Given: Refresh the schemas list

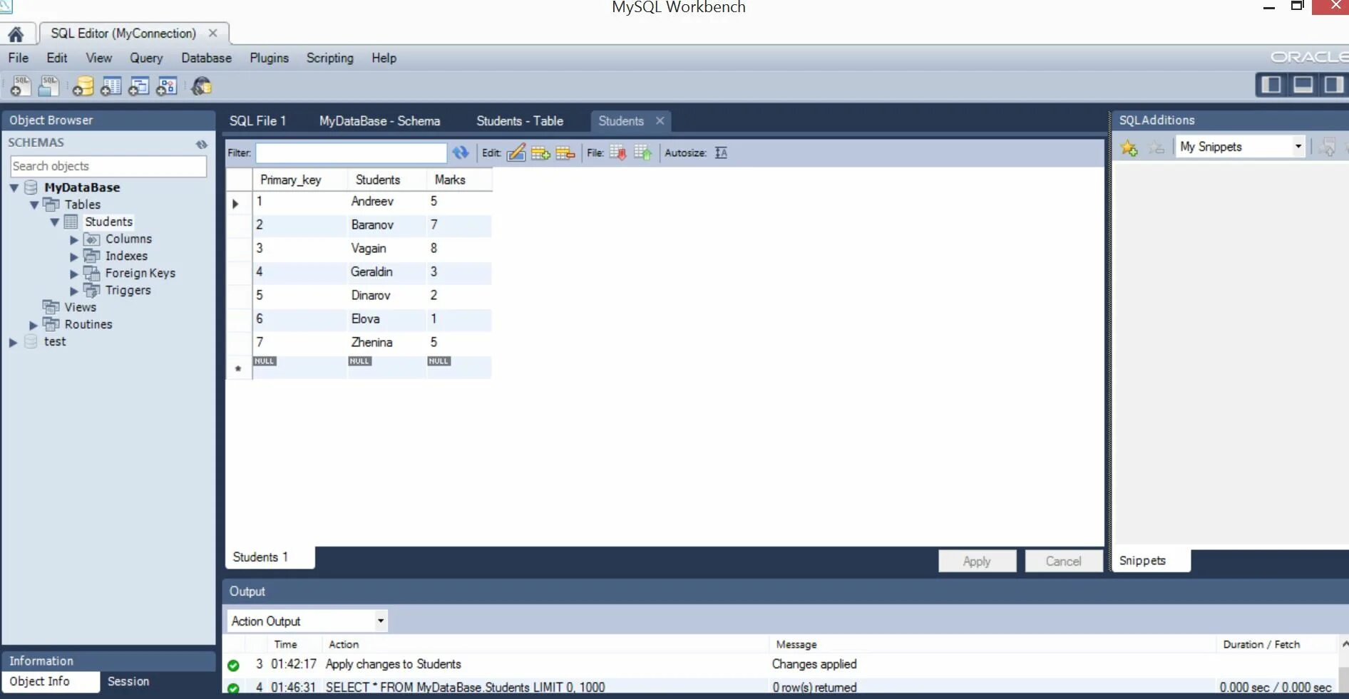Looking at the screenshot, I should (x=202, y=144).
